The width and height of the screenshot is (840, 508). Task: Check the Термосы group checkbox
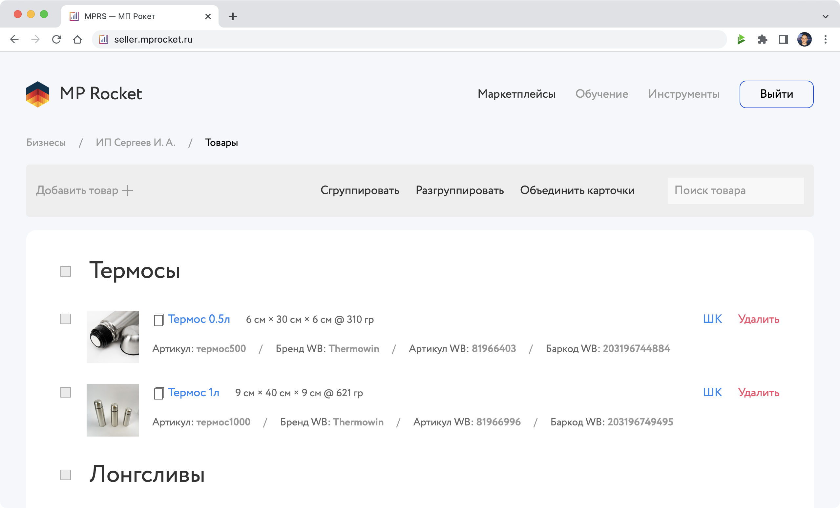tap(65, 271)
